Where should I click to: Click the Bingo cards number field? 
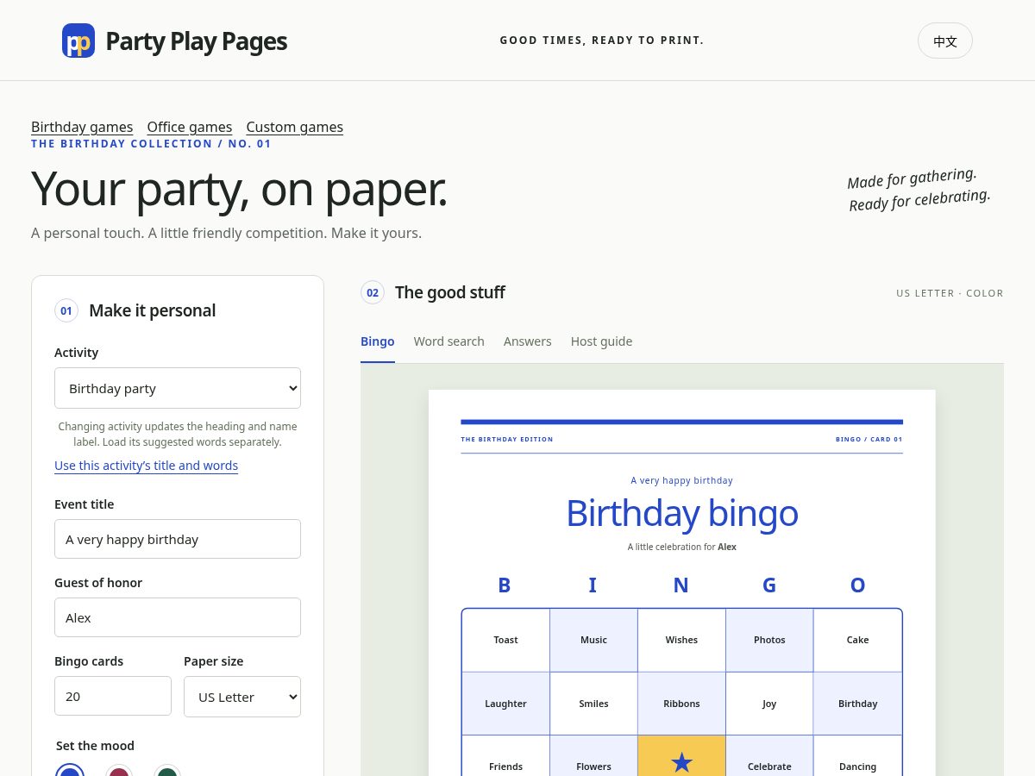click(x=113, y=696)
